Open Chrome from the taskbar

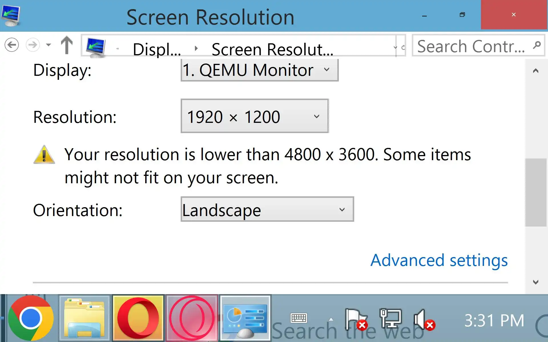click(x=31, y=318)
